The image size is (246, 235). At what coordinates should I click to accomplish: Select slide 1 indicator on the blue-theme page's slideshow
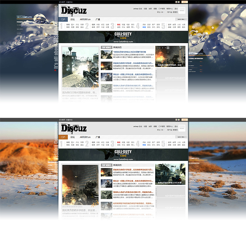[157, 48]
